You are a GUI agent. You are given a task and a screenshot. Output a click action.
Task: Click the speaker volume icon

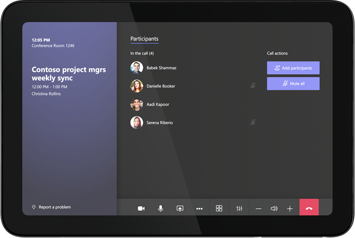274,208
